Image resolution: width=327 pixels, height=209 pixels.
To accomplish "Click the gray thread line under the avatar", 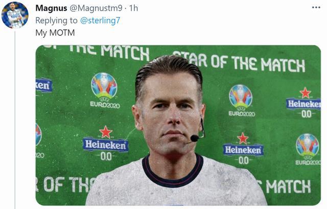I will coord(15,120).
